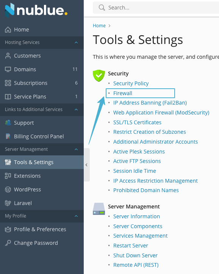Viewport: 219px width, 274px height.
Task: Collapse the Links to Additional Services section
Action: point(76,110)
